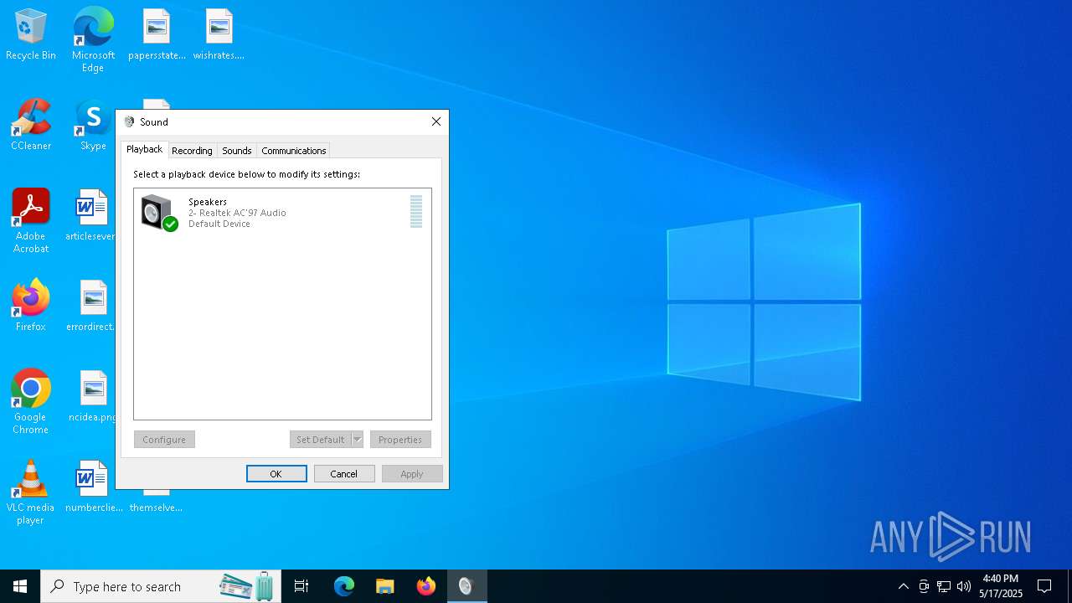Select the articlesever Word document
The height and width of the screenshot is (603, 1072).
[91, 215]
